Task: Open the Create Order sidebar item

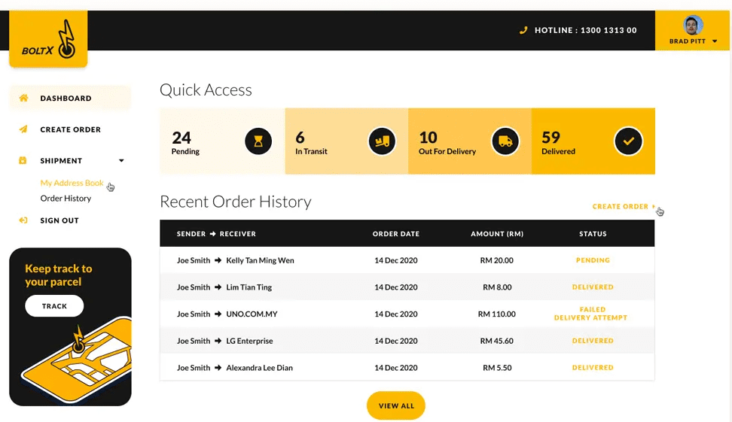Action: [70, 129]
